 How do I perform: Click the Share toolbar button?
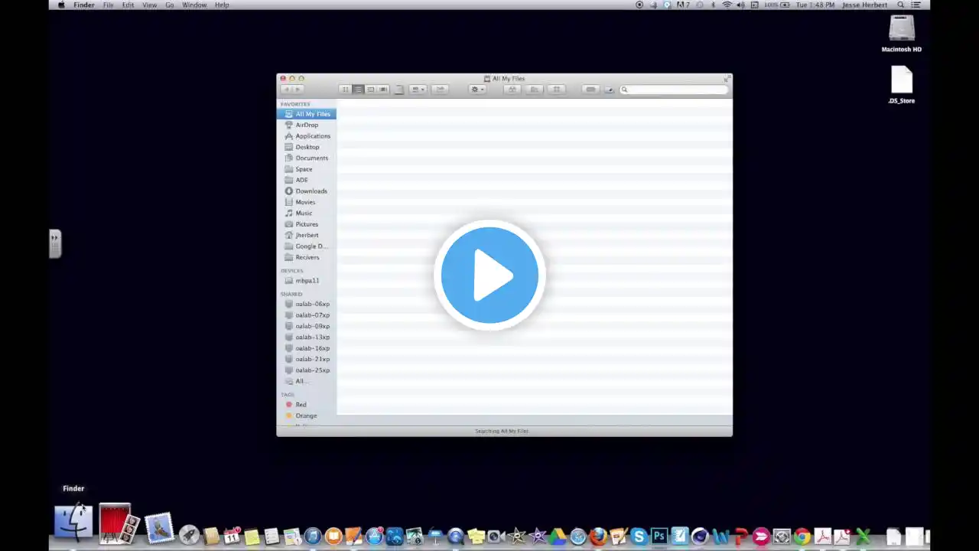coord(440,90)
